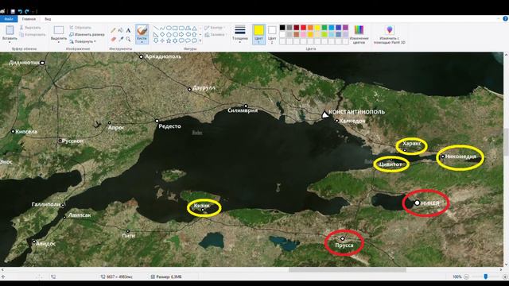Viewport: 509px width, 286px height.
Task: Select the Eraser tool
Action: point(113,39)
